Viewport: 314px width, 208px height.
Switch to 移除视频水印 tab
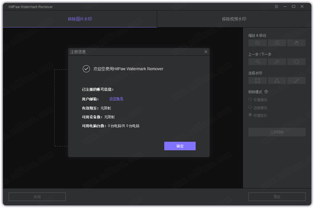click(x=234, y=19)
